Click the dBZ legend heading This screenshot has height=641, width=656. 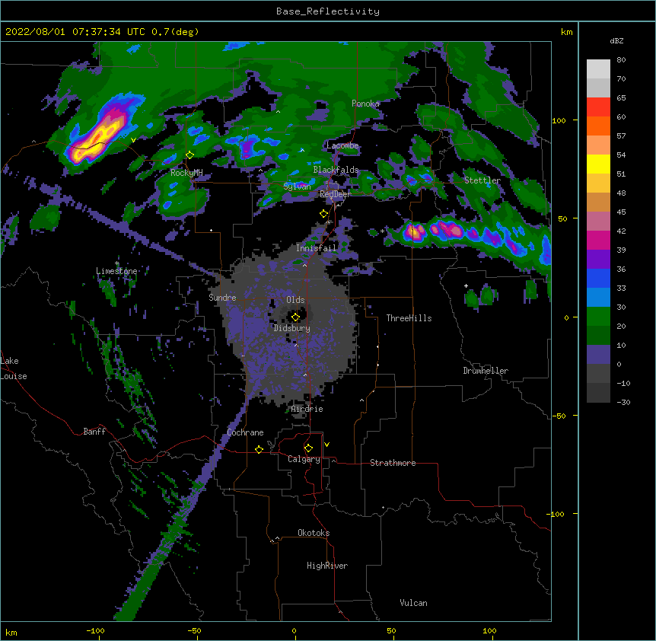(616, 41)
